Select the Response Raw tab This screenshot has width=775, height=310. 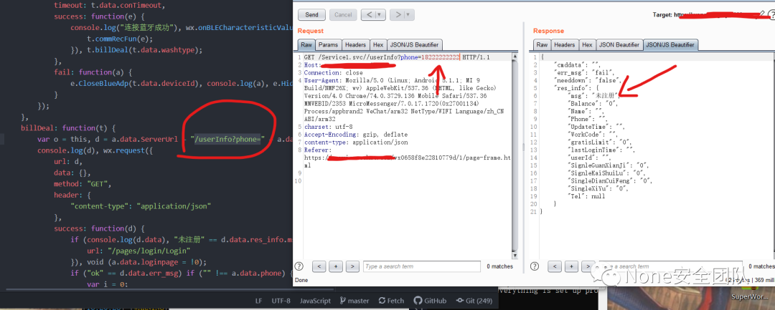pyautogui.click(x=542, y=45)
